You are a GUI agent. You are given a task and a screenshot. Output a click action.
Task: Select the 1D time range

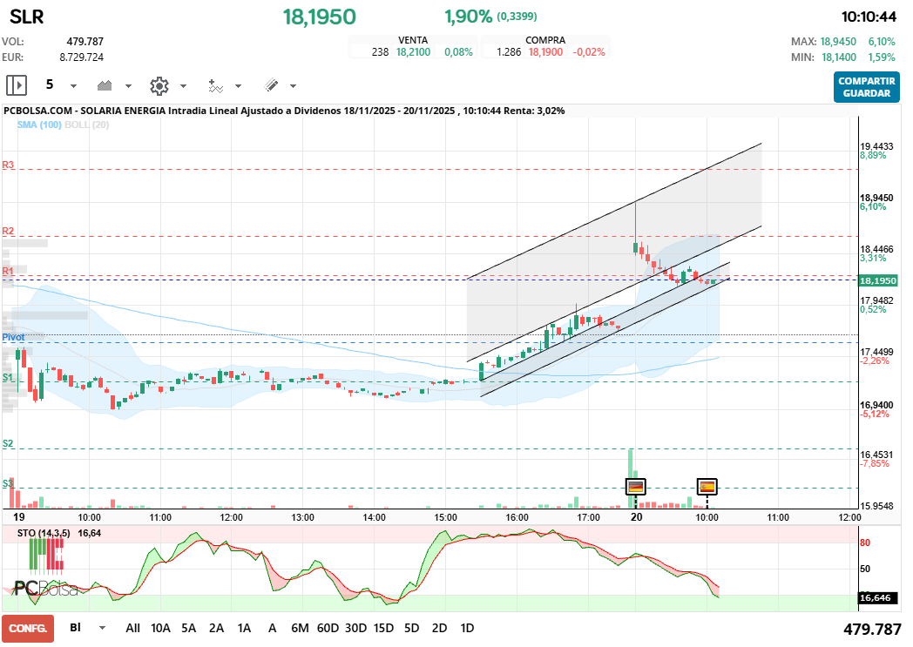pos(467,629)
